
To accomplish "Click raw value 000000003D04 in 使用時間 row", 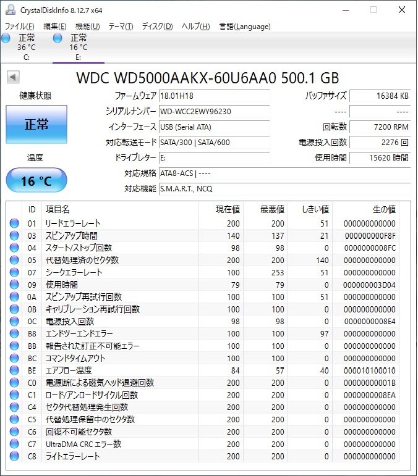I will pyautogui.click(x=369, y=285).
